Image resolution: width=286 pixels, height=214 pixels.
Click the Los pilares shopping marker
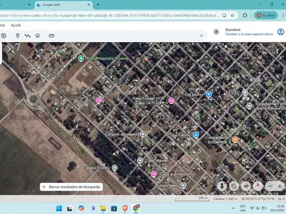[209, 95]
